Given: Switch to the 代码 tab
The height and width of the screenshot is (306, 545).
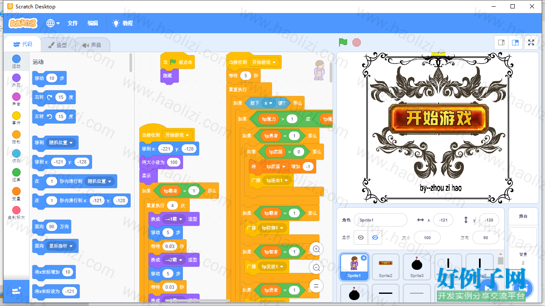Looking at the screenshot, I should (x=23, y=44).
